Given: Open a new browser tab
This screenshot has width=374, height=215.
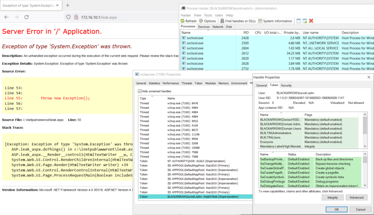Looking at the screenshot, I should [x=67, y=5].
